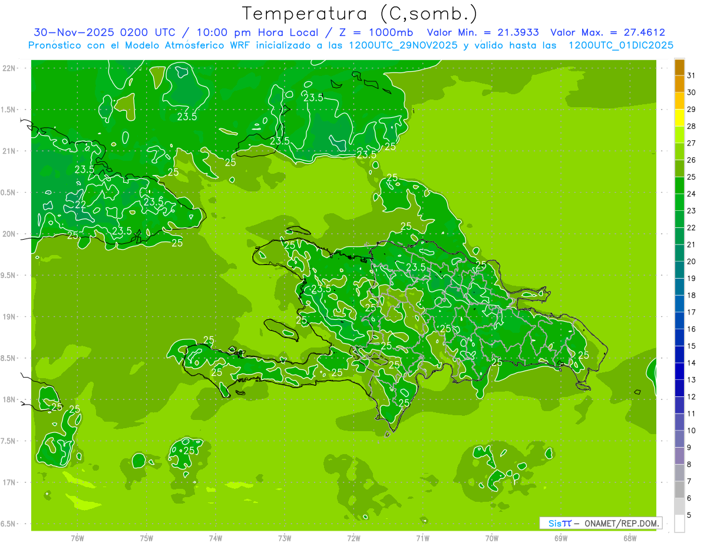Click the "Valor Min. = 21.3933" readout
The image size is (707, 546).
point(483,32)
